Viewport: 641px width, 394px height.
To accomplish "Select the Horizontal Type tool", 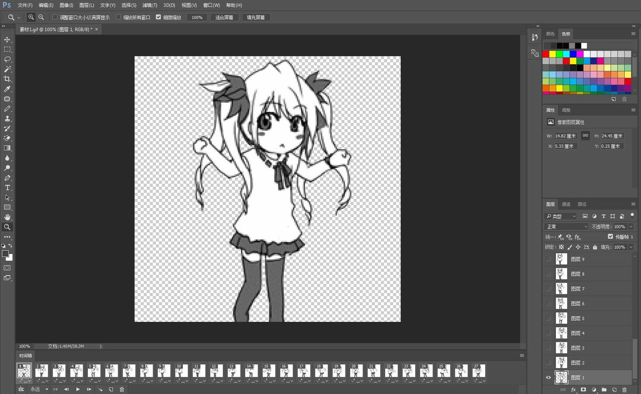I will pyautogui.click(x=7, y=188).
